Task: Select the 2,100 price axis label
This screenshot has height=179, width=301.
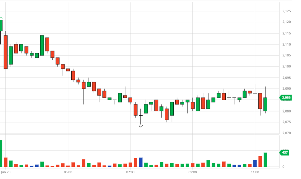Action: 287,66
